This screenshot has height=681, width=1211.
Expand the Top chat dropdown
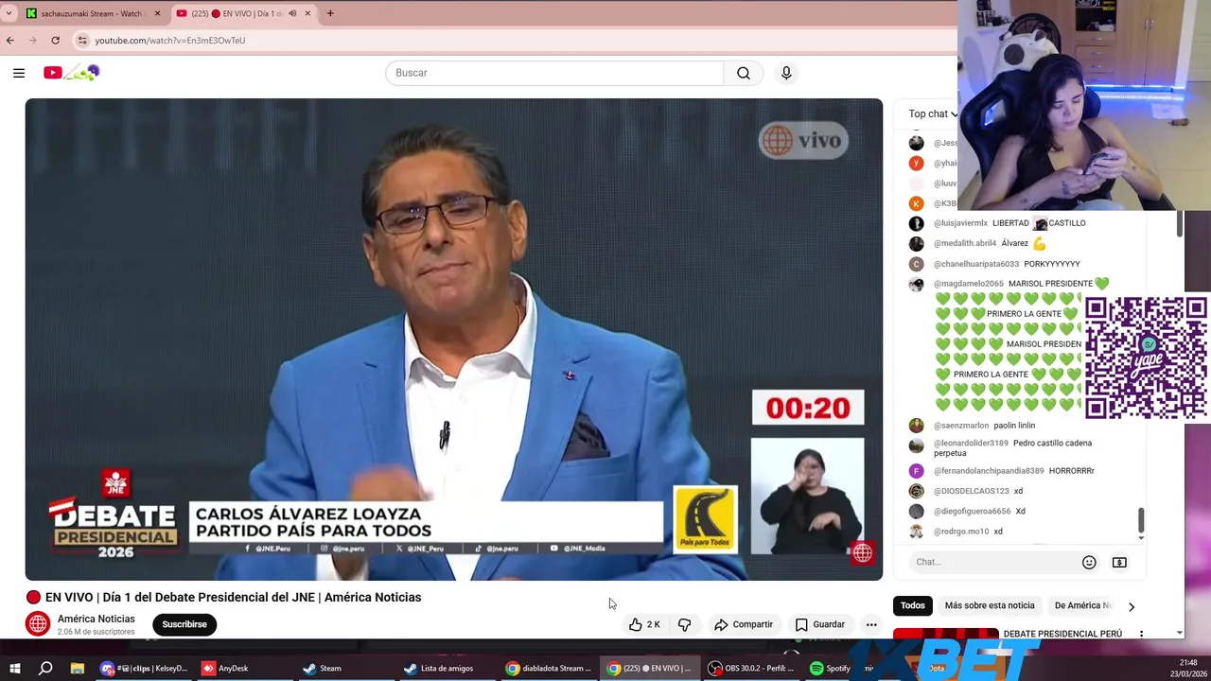[x=933, y=113]
